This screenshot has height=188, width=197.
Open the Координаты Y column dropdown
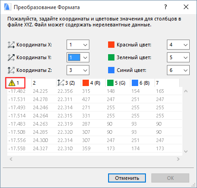click(x=78, y=57)
